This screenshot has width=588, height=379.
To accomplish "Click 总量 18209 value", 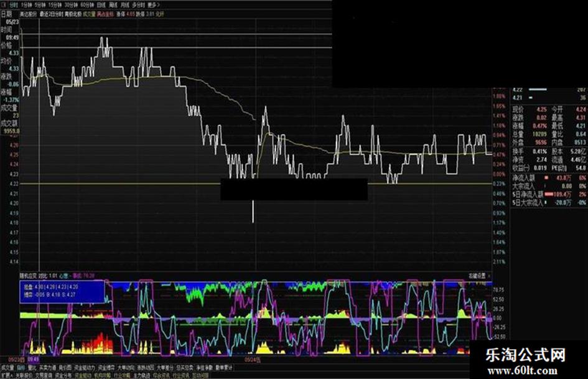I will pos(539,134).
